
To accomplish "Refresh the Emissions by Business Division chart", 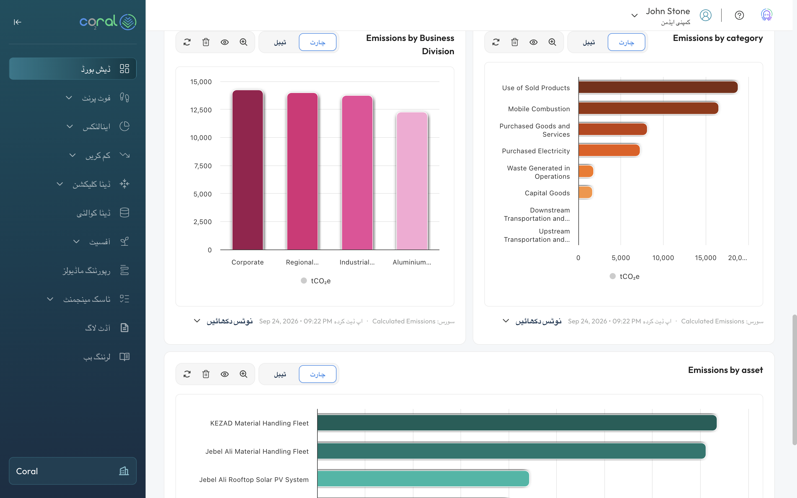I will (187, 42).
